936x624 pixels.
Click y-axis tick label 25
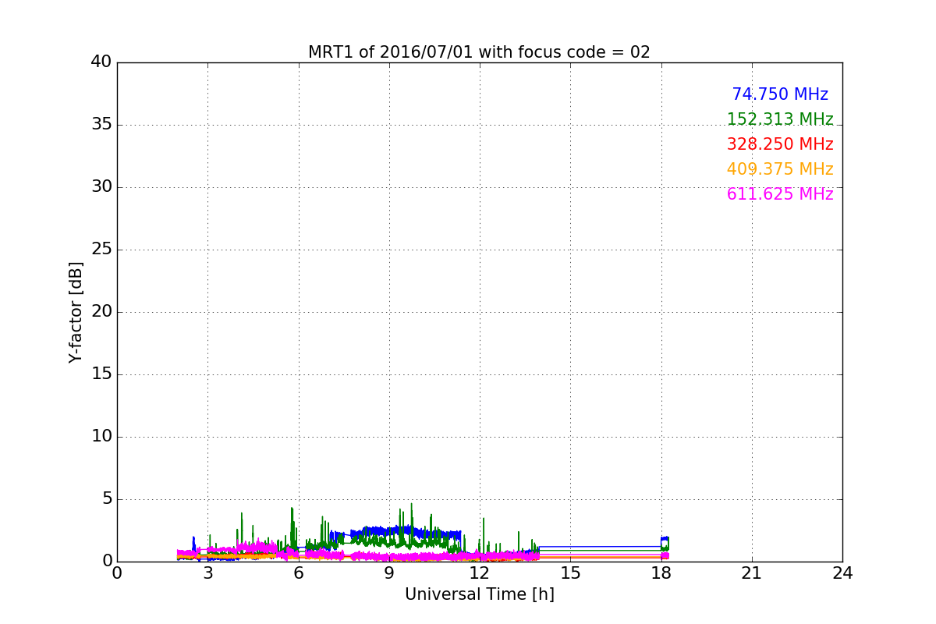click(x=101, y=250)
